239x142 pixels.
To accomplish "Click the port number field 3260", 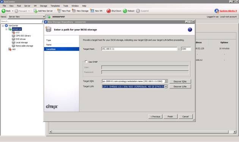I will (x=186, y=49).
